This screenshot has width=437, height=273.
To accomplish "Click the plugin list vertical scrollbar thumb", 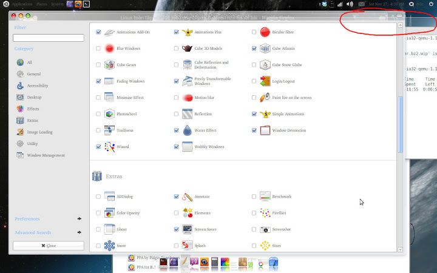I will (x=400, y=124).
